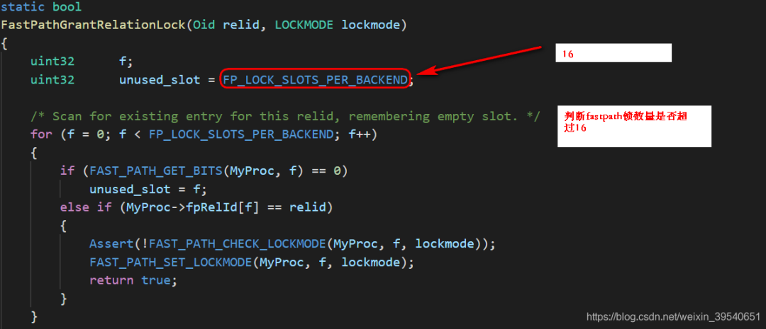Select the Oid type in parameters
Screen dimensions: 766x329
click(204, 24)
